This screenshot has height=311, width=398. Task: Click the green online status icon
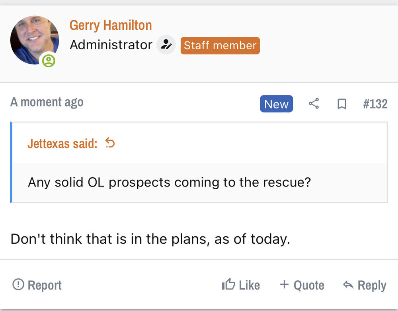[49, 61]
